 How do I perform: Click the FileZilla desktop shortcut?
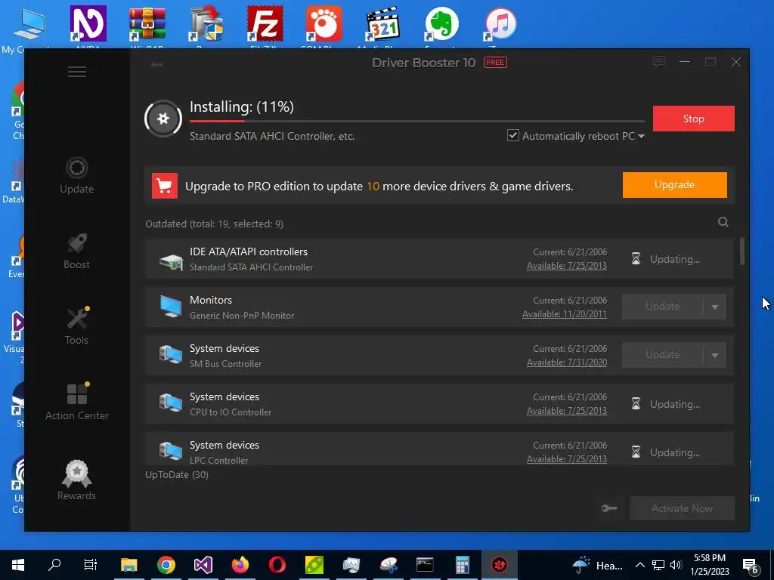[265, 29]
